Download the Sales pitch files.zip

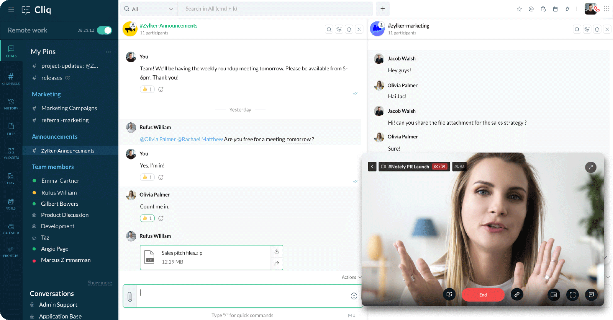pyautogui.click(x=277, y=251)
